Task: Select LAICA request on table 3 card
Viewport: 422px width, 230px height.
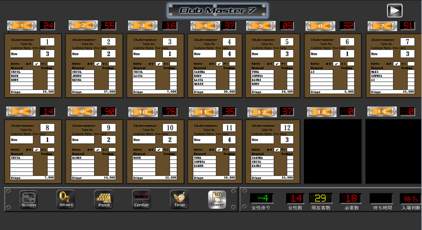Action: [x=144, y=76]
